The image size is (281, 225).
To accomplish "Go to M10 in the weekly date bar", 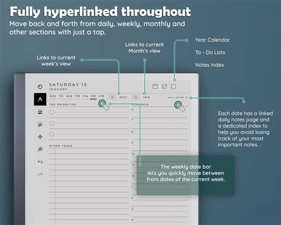I will (53, 96).
